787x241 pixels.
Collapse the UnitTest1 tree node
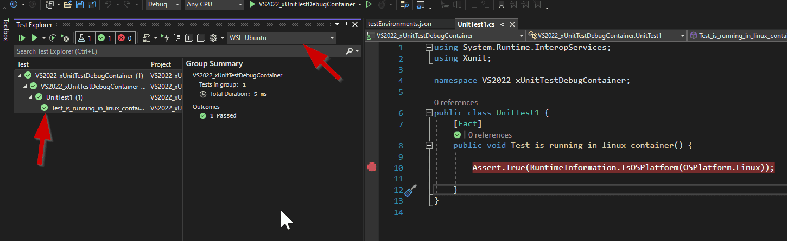31,97
